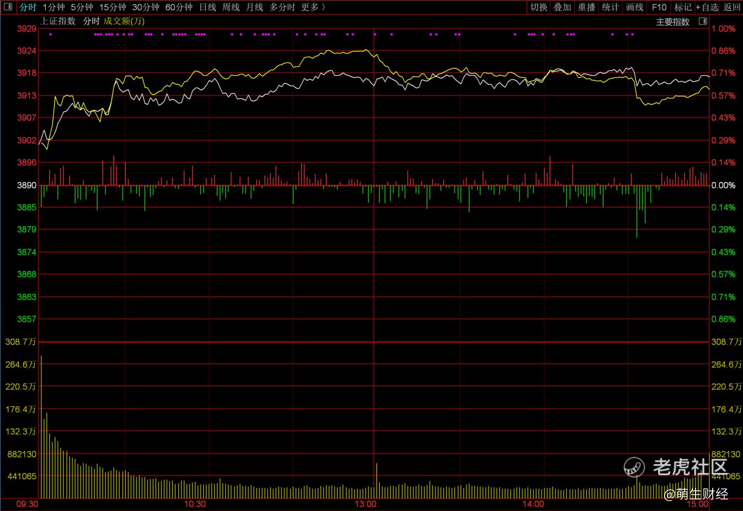Click the 上证指数 title label
Image resolution: width=743 pixels, height=511 pixels.
[58, 21]
